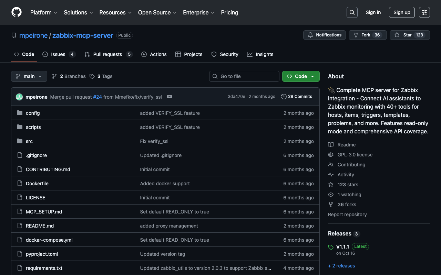Open the Pull requests tab
This screenshot has width=441, height=275.
[107, 54]
